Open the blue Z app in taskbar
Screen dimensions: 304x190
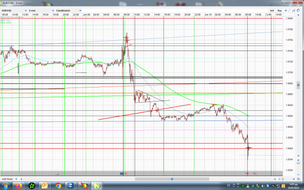point(71,186)
